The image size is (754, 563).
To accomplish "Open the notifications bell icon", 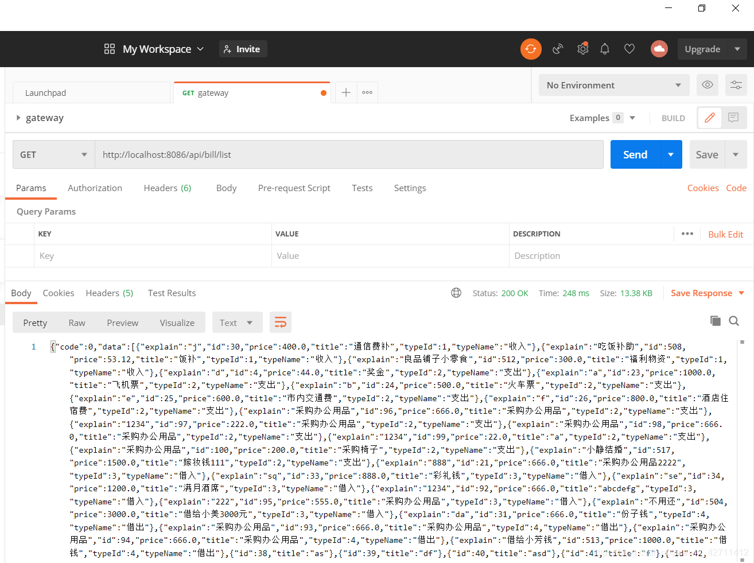I will pyautogui.click(x=605, y=49).
